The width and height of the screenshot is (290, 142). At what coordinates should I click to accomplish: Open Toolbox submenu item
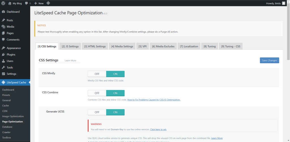pyautogui.click(x=7, y=137)
